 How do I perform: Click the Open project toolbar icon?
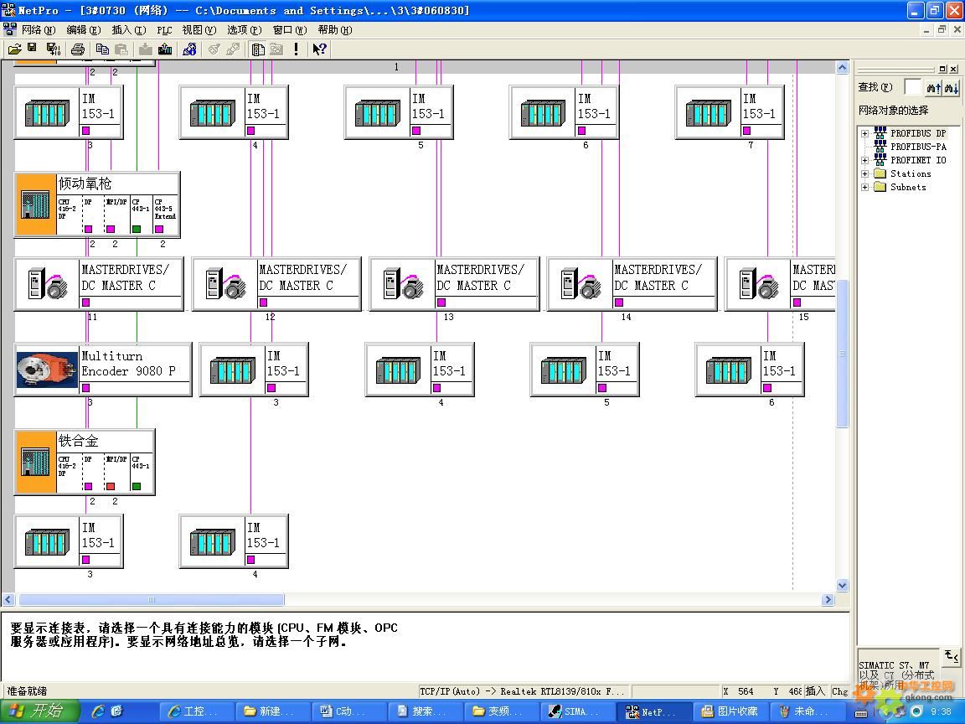point(14,49)
